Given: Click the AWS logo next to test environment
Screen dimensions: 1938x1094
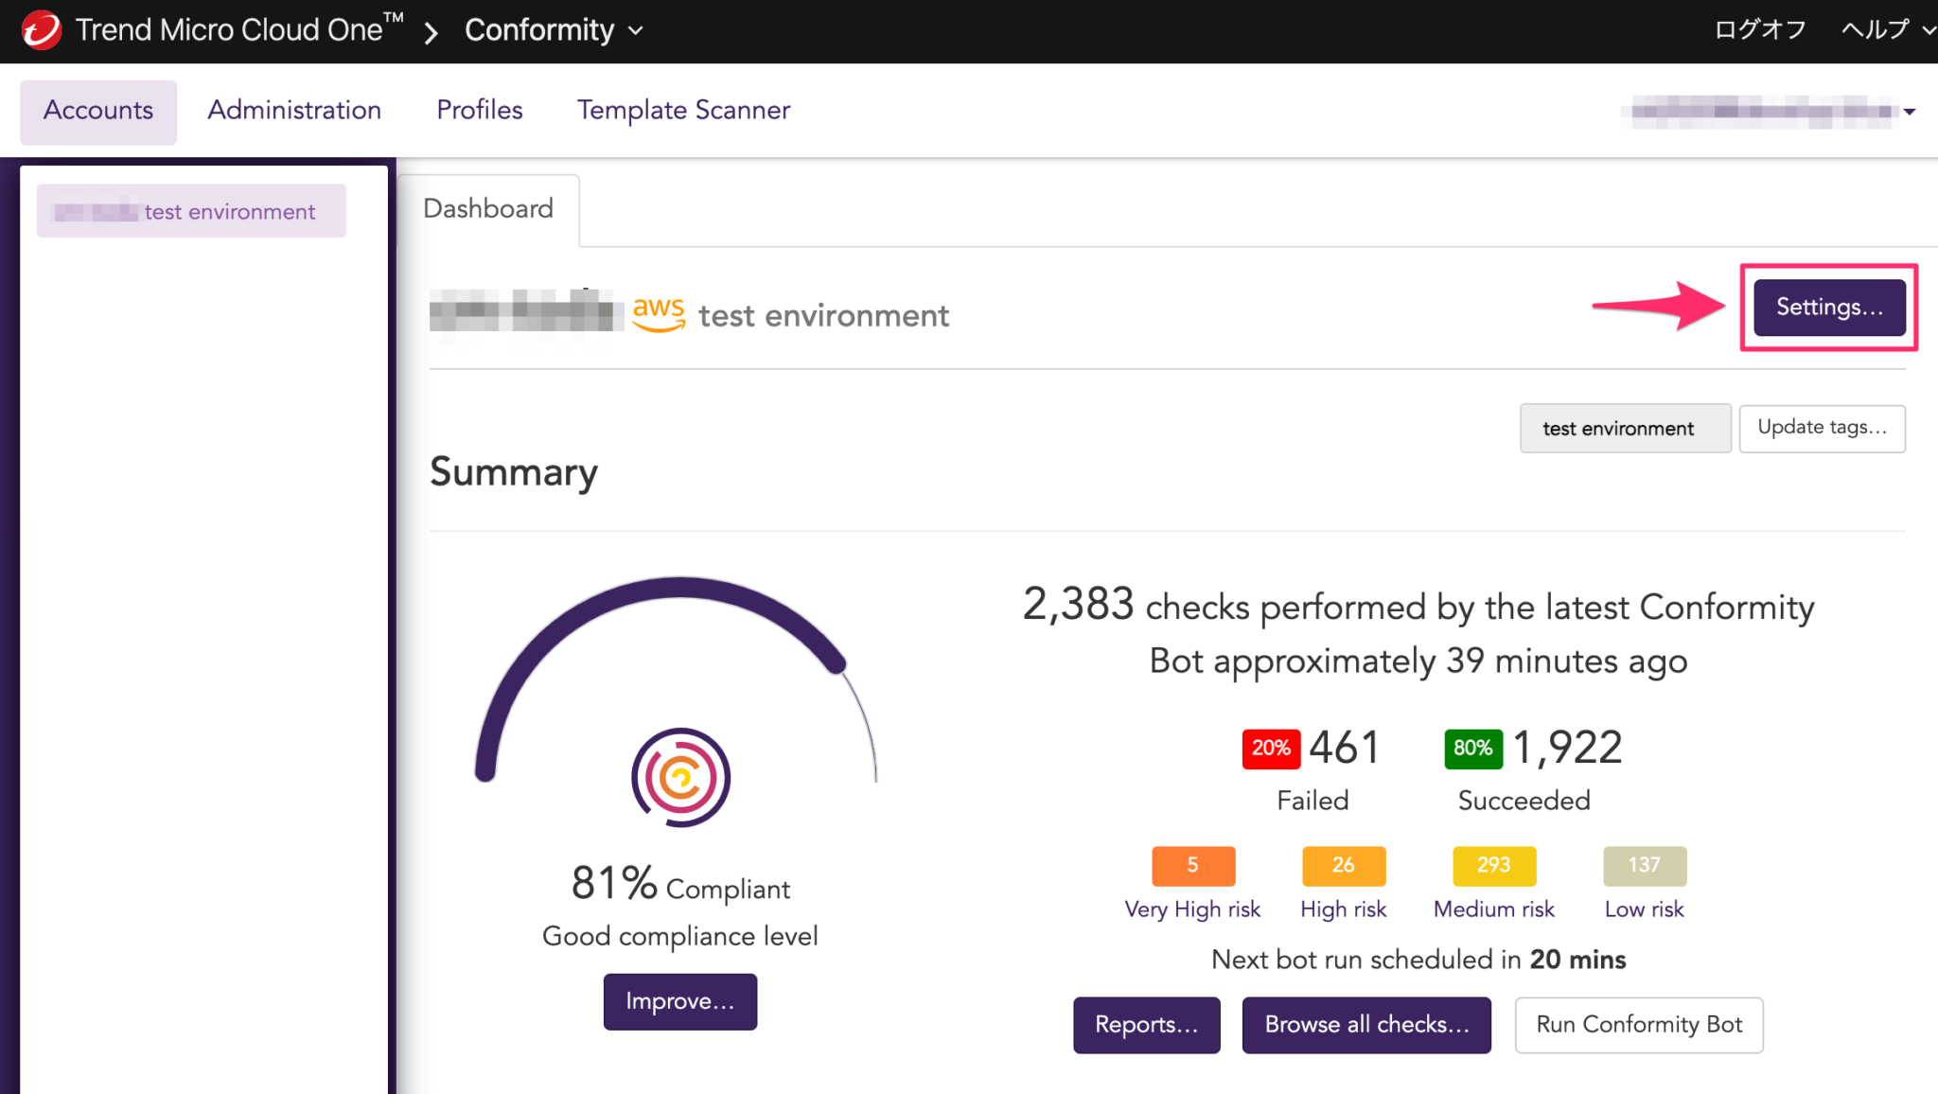Looking at the screenshot, I should (x=659, y=312).
